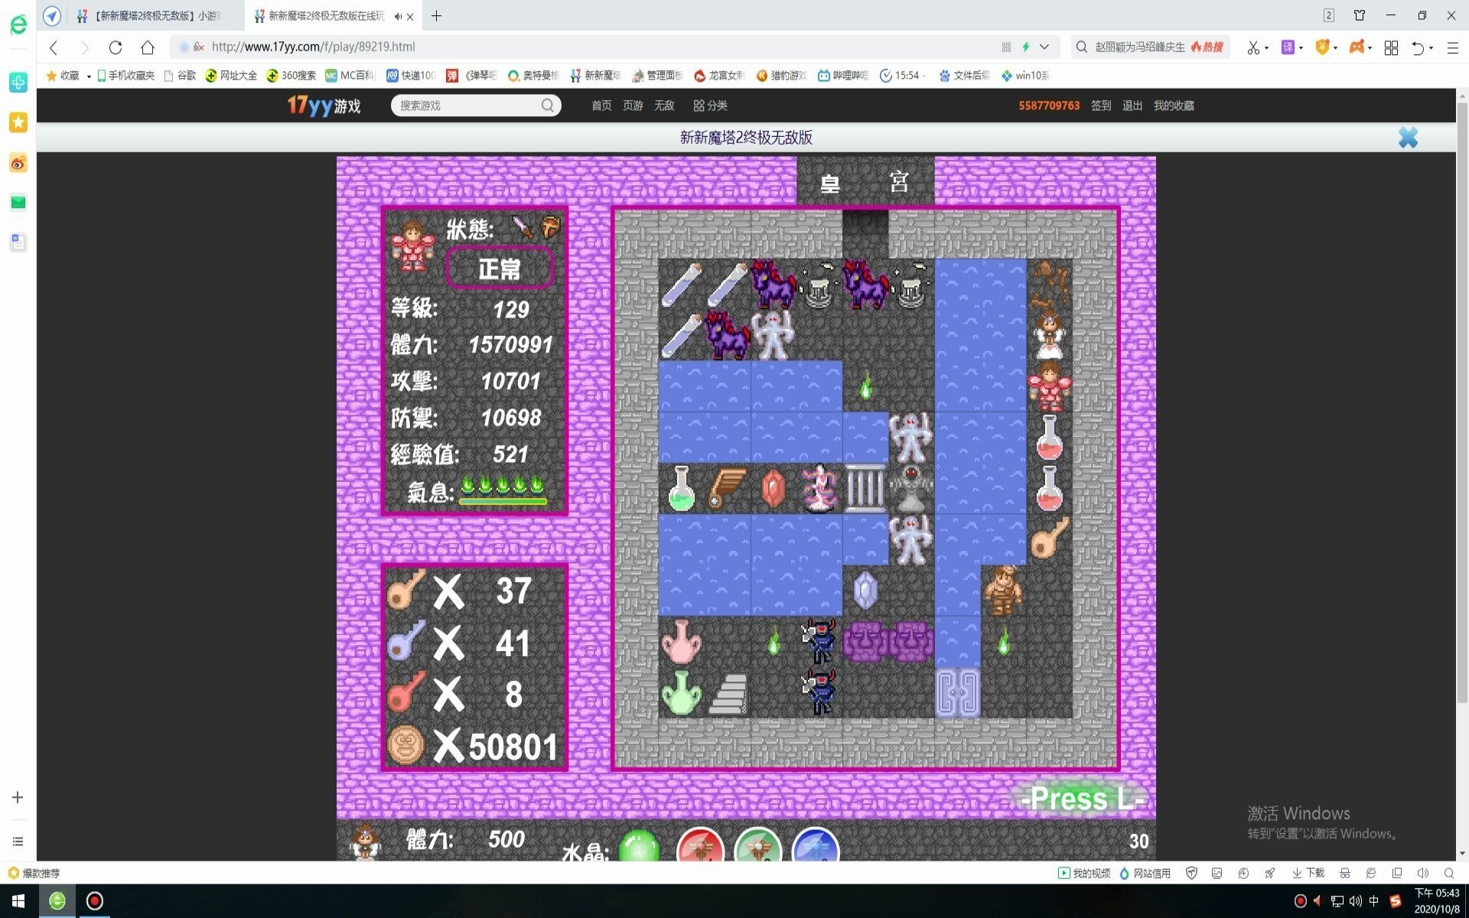The height and width of the screenshot is (918, 1469).
Task: Close the game overlay with blue X
Action: click(1408, 138)
